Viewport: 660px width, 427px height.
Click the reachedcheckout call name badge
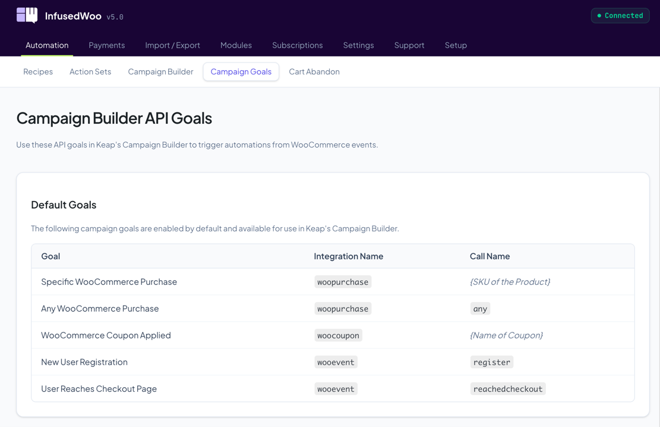508,388
